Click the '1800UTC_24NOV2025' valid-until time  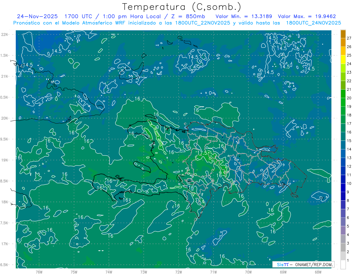point(313,23)
